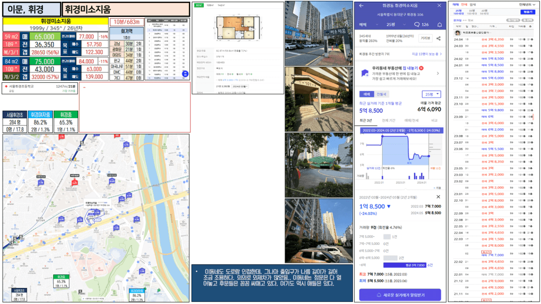Select the 월세 tab in the transaction list
541x304 pixels.
point(472,4)
